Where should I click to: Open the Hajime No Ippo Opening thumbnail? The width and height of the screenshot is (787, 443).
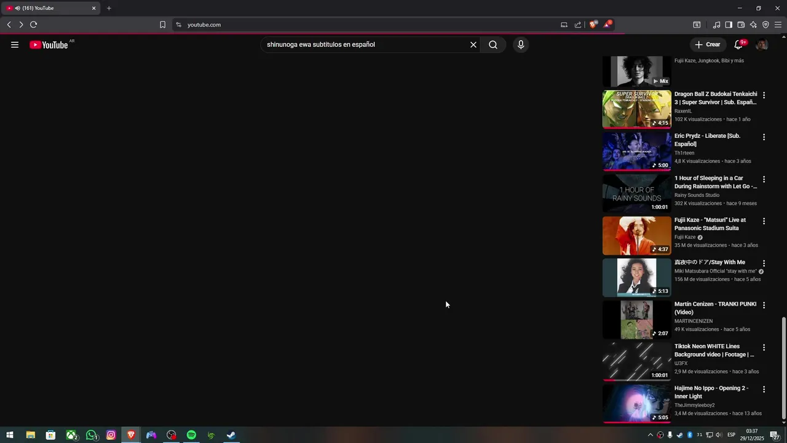coord(637,404)
